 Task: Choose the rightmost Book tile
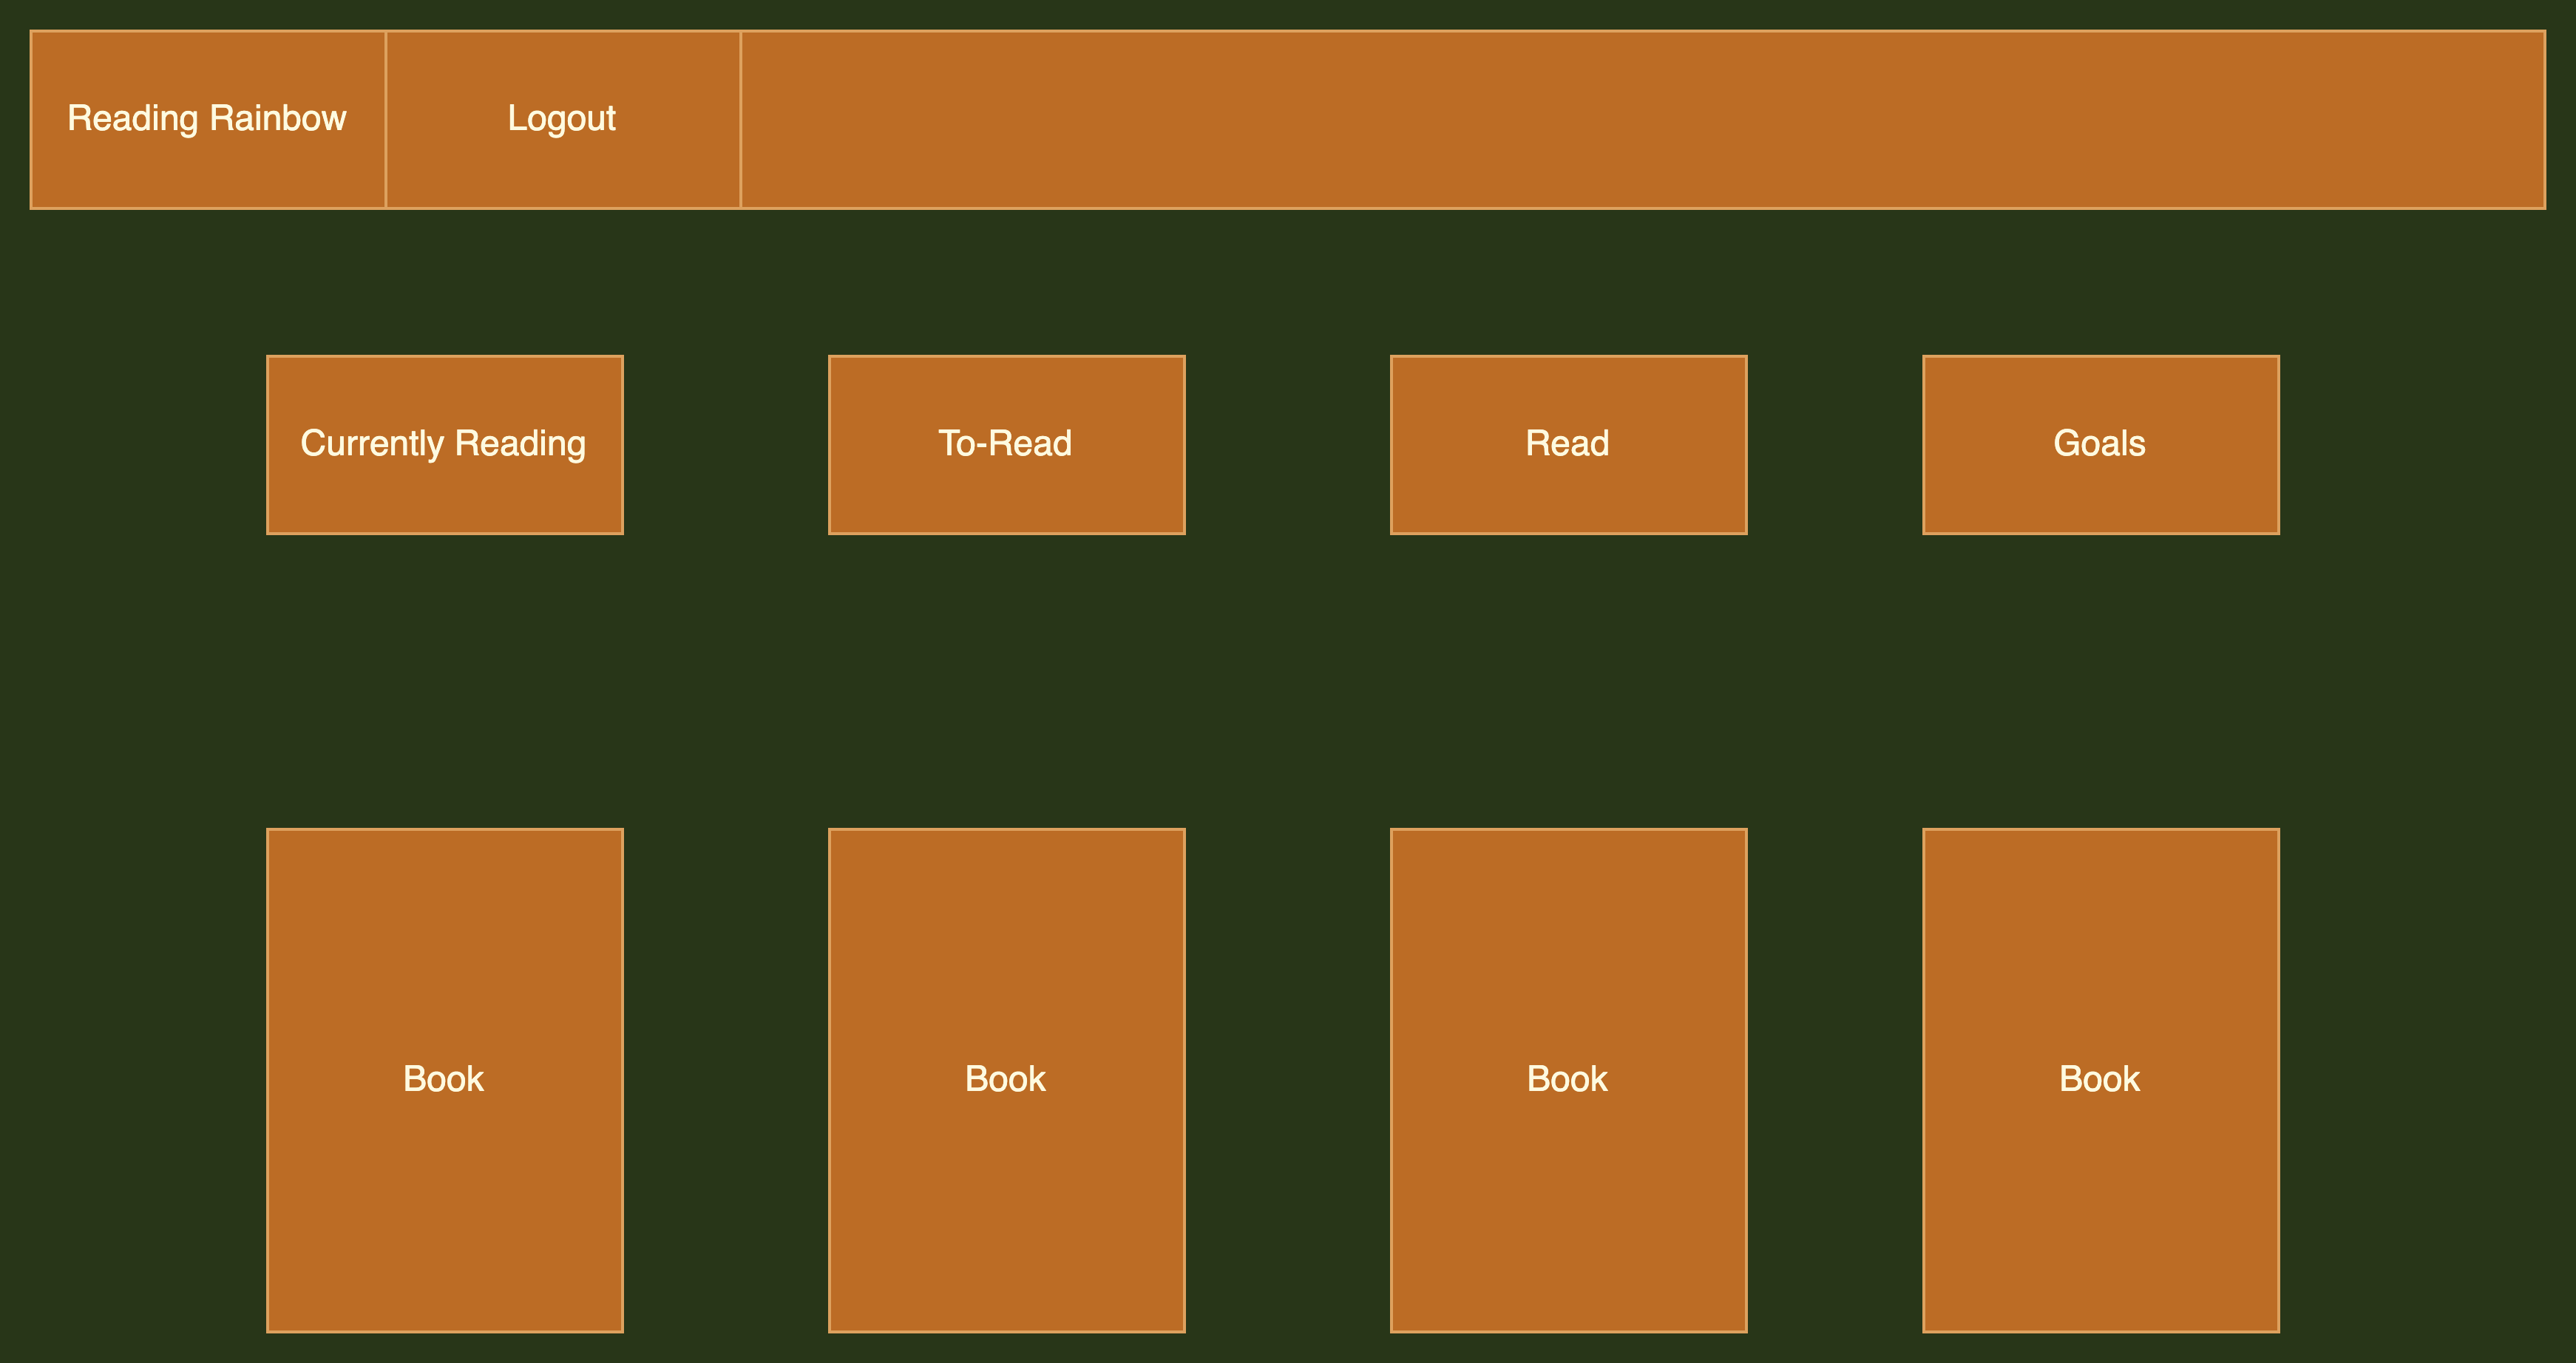pos(2100,1079)
